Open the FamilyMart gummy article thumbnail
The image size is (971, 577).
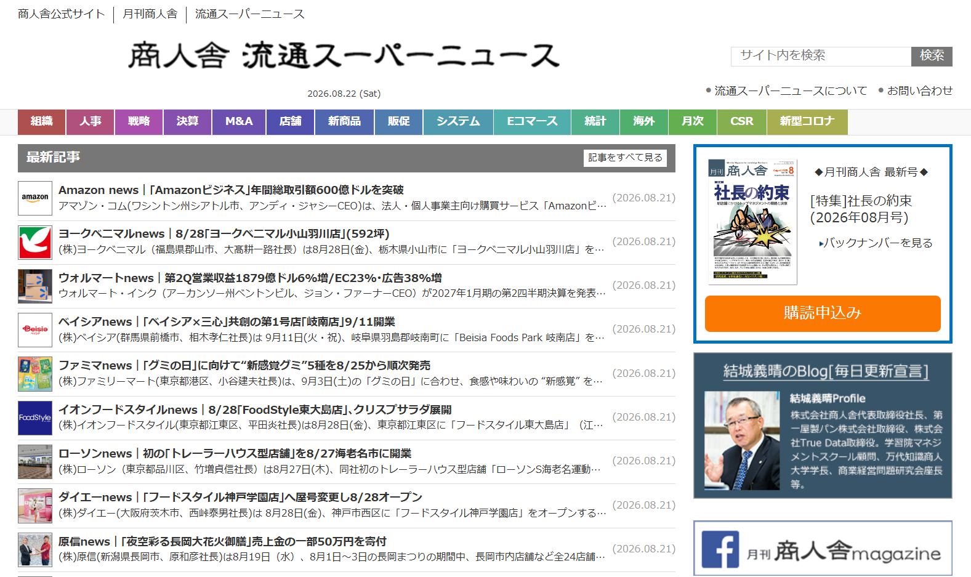point(35,374)
